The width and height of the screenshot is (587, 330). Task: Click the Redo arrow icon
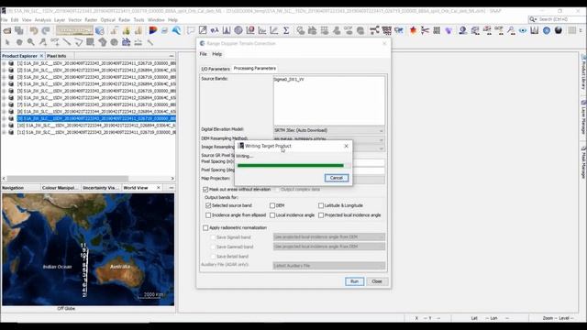coord(46,30)
